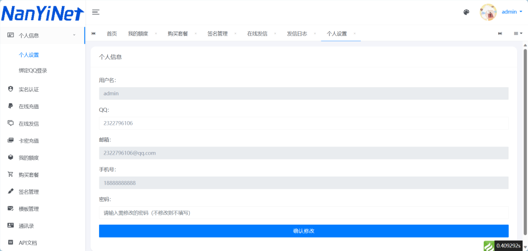The width and height of the screenshot is (528, 251).
Task: Select 个人设置 in the sidebar
Action: (x=29, y=55)
